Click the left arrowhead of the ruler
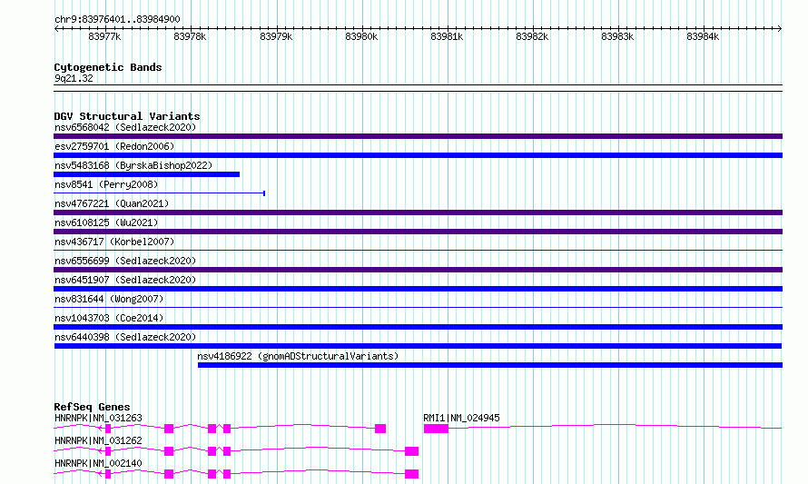 [x=56, y=28]
